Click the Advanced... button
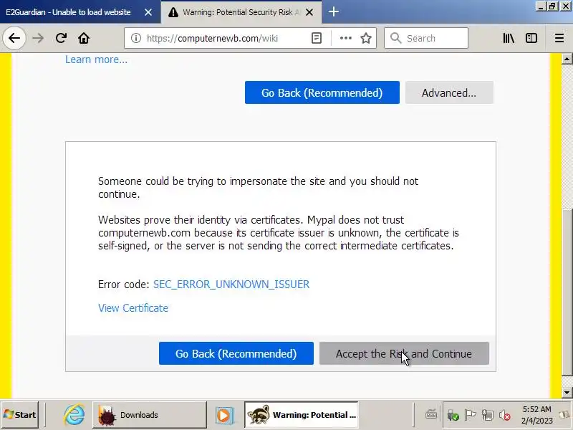 449,92
